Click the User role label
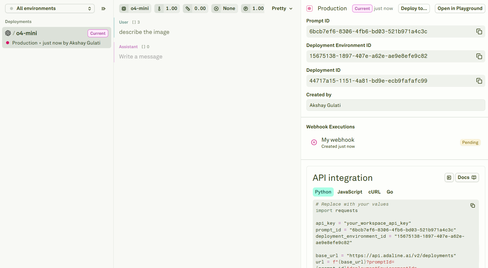Screen dimensions: 488x268 tap(124, 22)
